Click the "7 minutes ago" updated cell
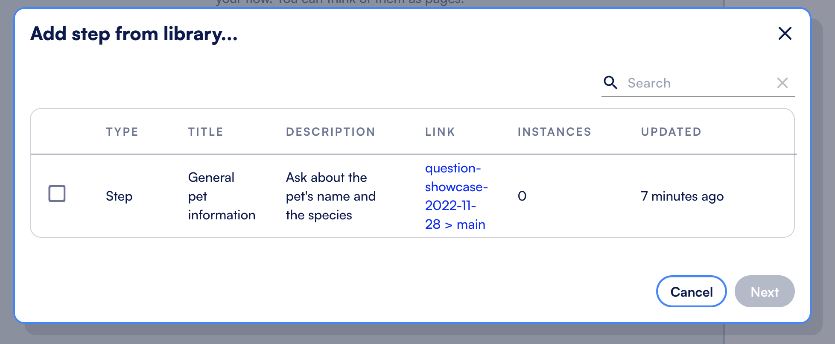835x344 pixels. pos(682,196)
